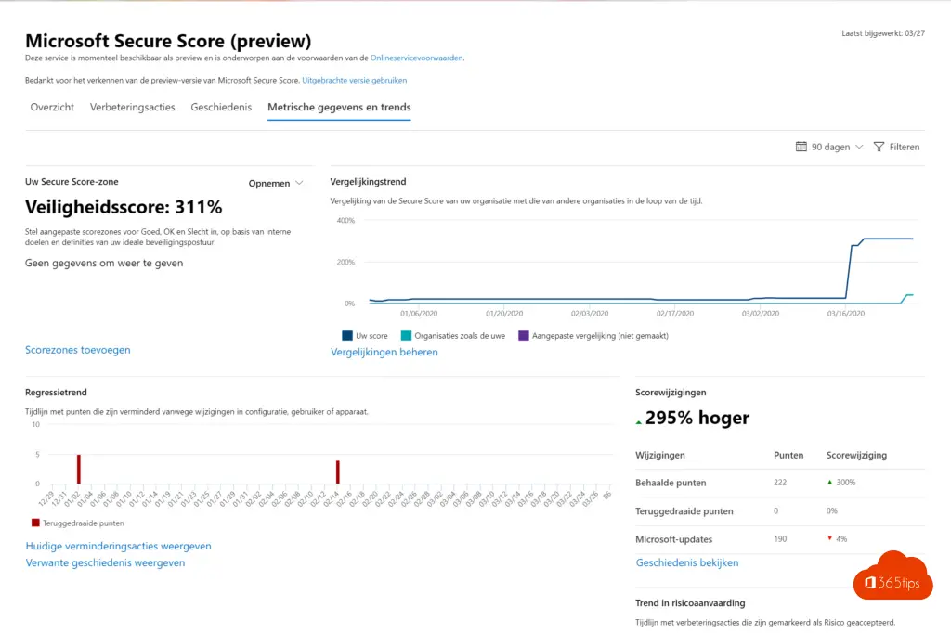Click the Scorezones toevoegen link

tap(78, 350)
